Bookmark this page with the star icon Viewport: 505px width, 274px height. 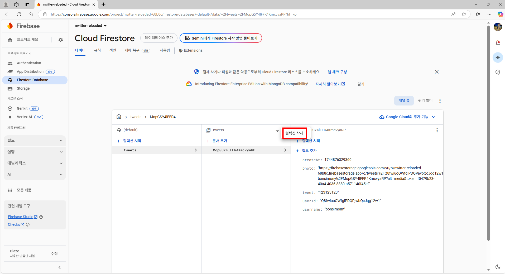[464, 14]
